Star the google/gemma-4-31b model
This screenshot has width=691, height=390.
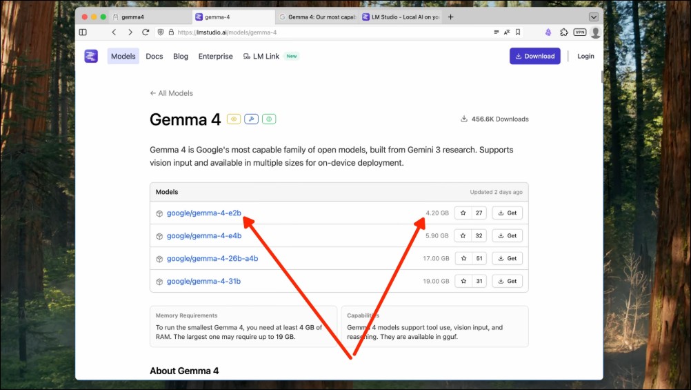point(463,281)
